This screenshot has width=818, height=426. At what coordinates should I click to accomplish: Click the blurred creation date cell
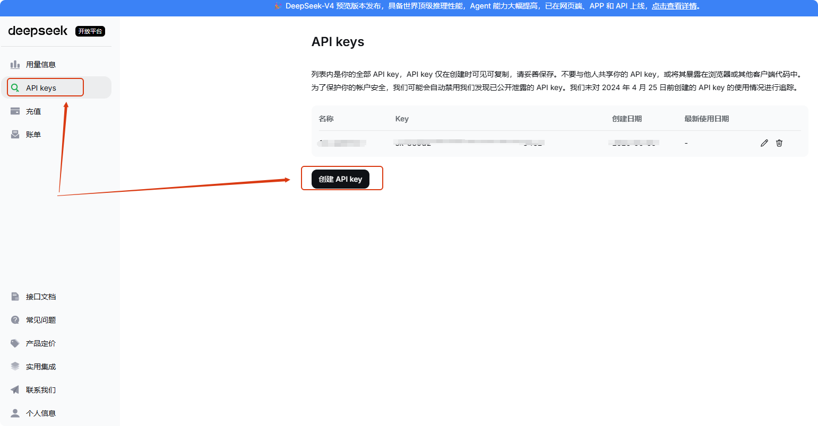pyautogui.click(x=635, y=143)
